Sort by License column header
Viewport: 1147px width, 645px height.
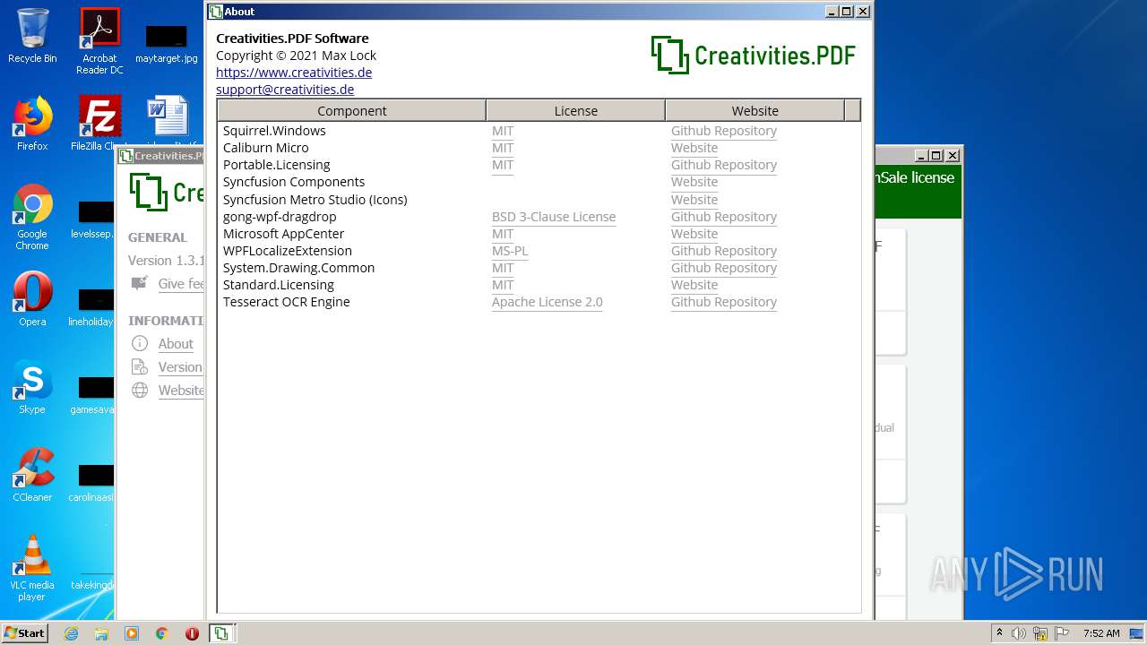[575, 110]
